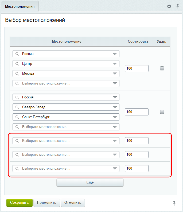The width and height of the screenshot is (183, 212).
Task: Focus the sort field of the Москва group
Action: pyautogui.click(x=137, y=69)
